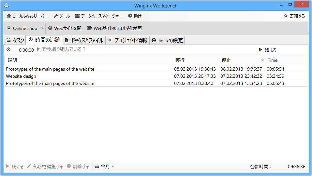This screenshot has width=312, height=176.
Task: Click the sort arrow in 停止 column
Action: [262, 61]
